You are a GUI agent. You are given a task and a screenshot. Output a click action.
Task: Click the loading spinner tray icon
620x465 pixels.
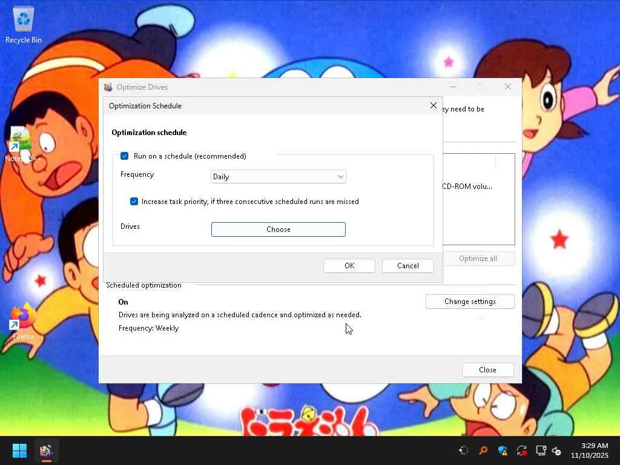coord(463,450)
